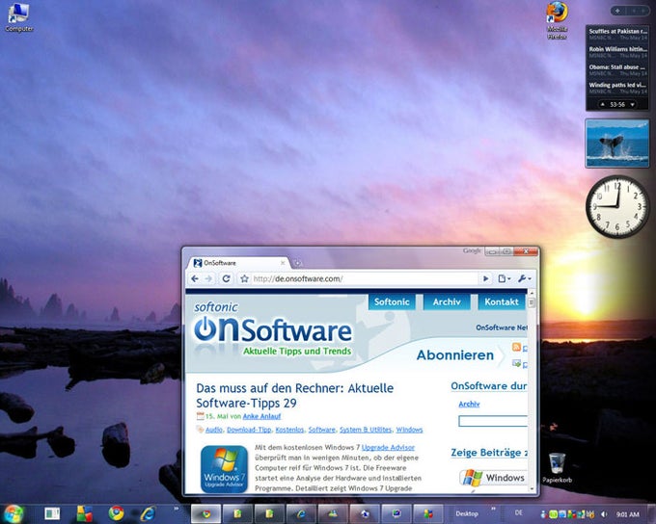The width and height of the screenshot is (656, 524).
Task: Reload the OnSoftware page
Action: click(x=226, y=278)
